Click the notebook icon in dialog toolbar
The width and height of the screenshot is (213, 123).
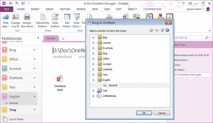151,30
